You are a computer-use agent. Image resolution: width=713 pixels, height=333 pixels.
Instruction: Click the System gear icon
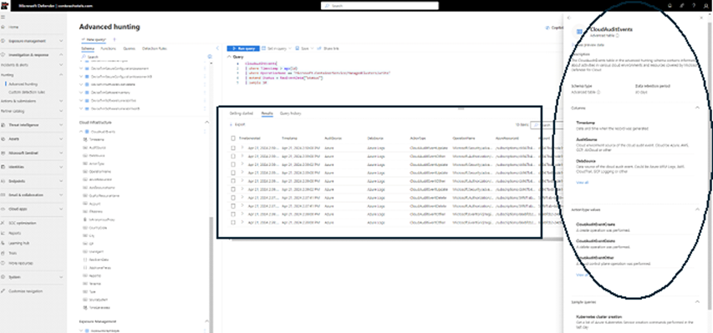pyautogui.click(x=3, y=277)
